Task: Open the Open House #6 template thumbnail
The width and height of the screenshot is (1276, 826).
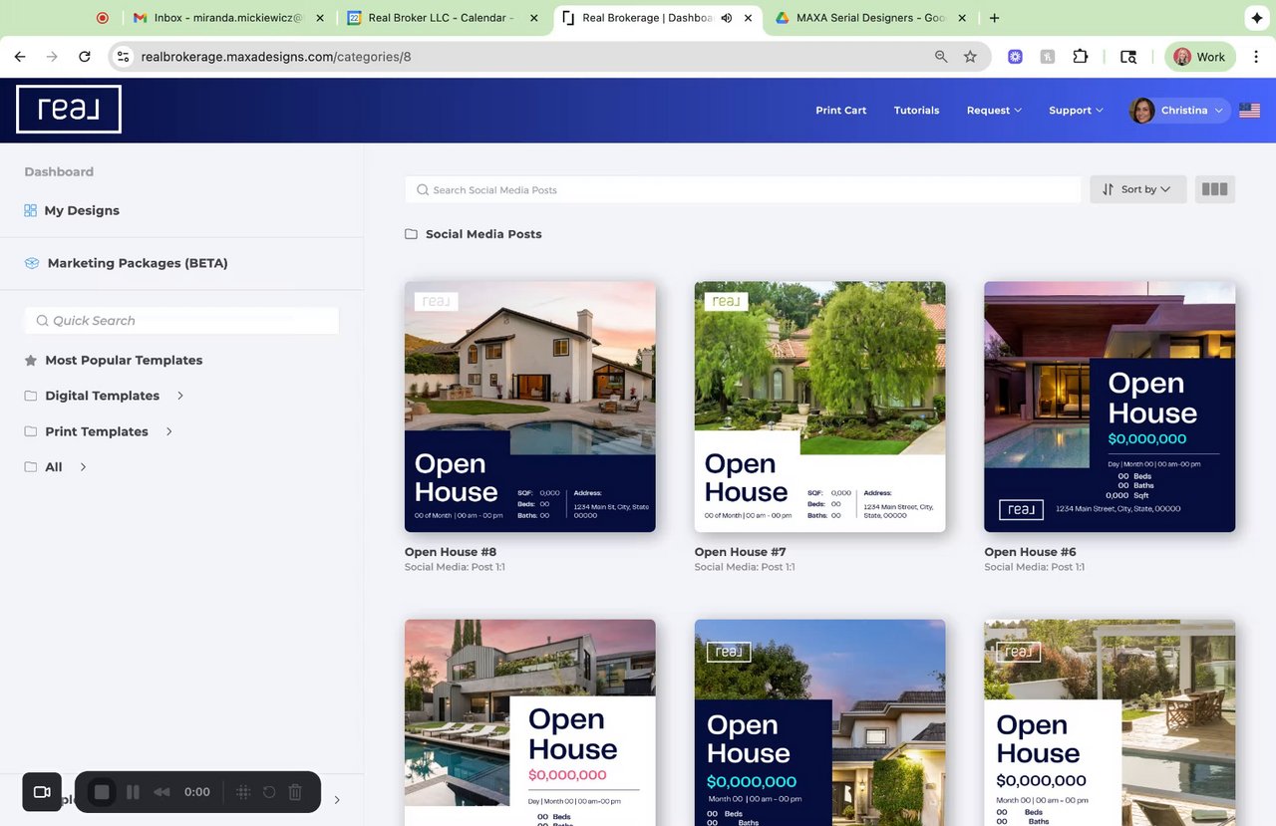Action: 1110,407
